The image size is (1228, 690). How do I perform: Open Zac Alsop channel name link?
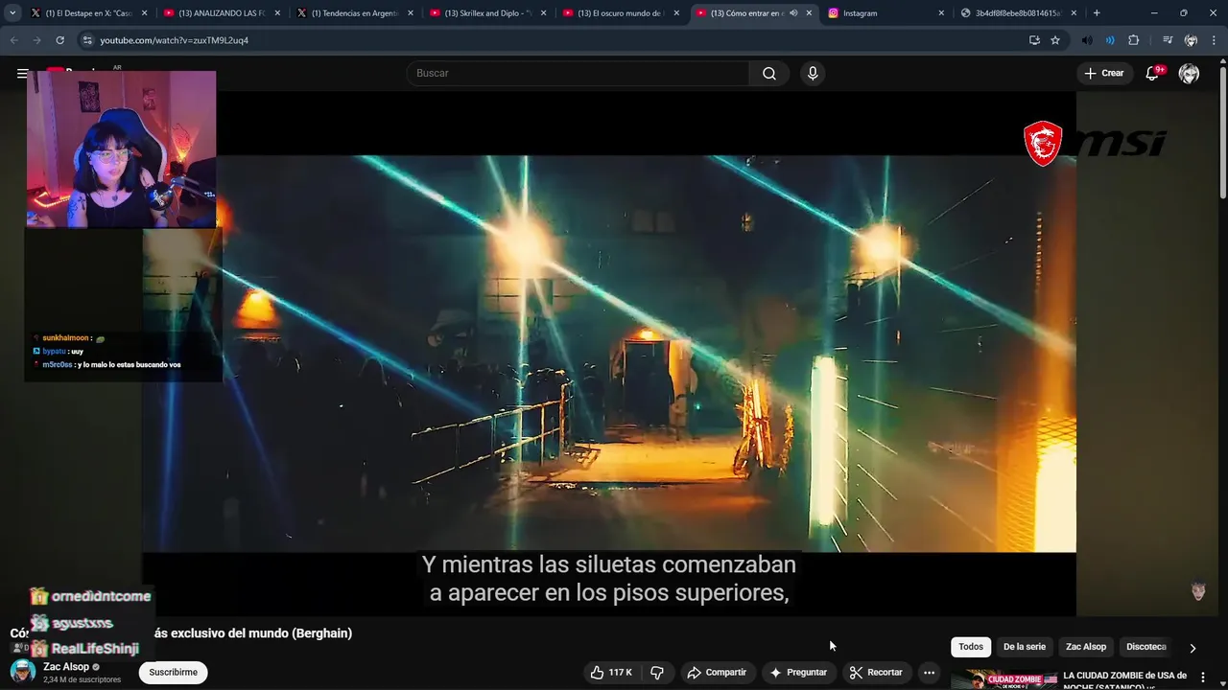pyautogui.click(x=66, y=667)
